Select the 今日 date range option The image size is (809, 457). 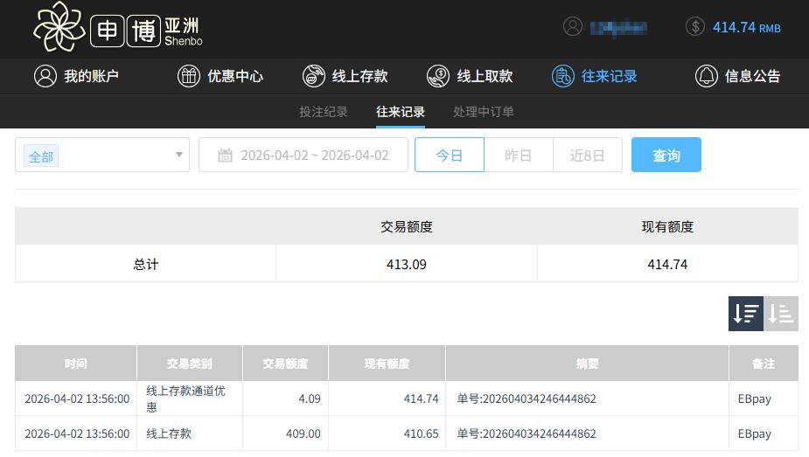449,156
